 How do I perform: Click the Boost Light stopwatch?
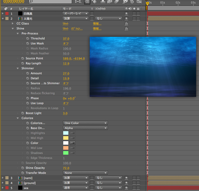[22, 113]
